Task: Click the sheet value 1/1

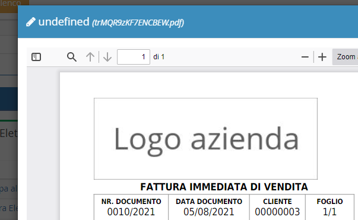Action: [330, 212]
